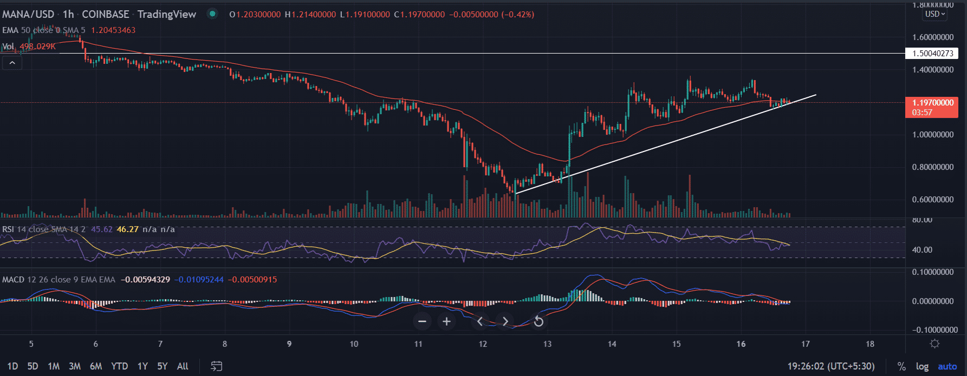Reset the chart view
Image resolution: width=967 pixels, height=376 pixels.
[538, 321]
